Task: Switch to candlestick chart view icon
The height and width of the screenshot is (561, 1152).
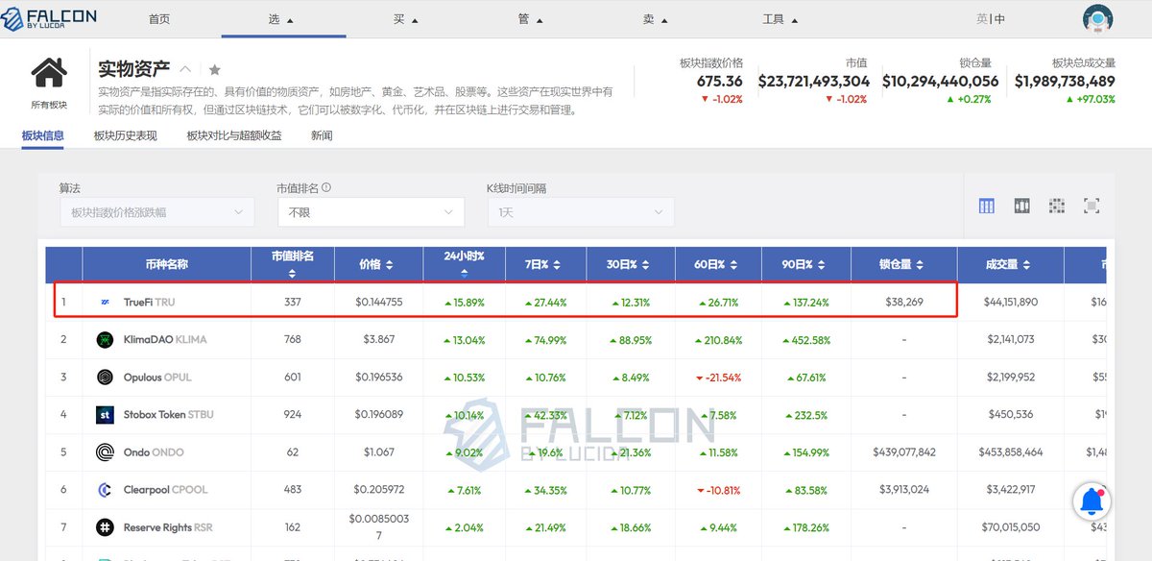Action: click(x=1021, y=206)
